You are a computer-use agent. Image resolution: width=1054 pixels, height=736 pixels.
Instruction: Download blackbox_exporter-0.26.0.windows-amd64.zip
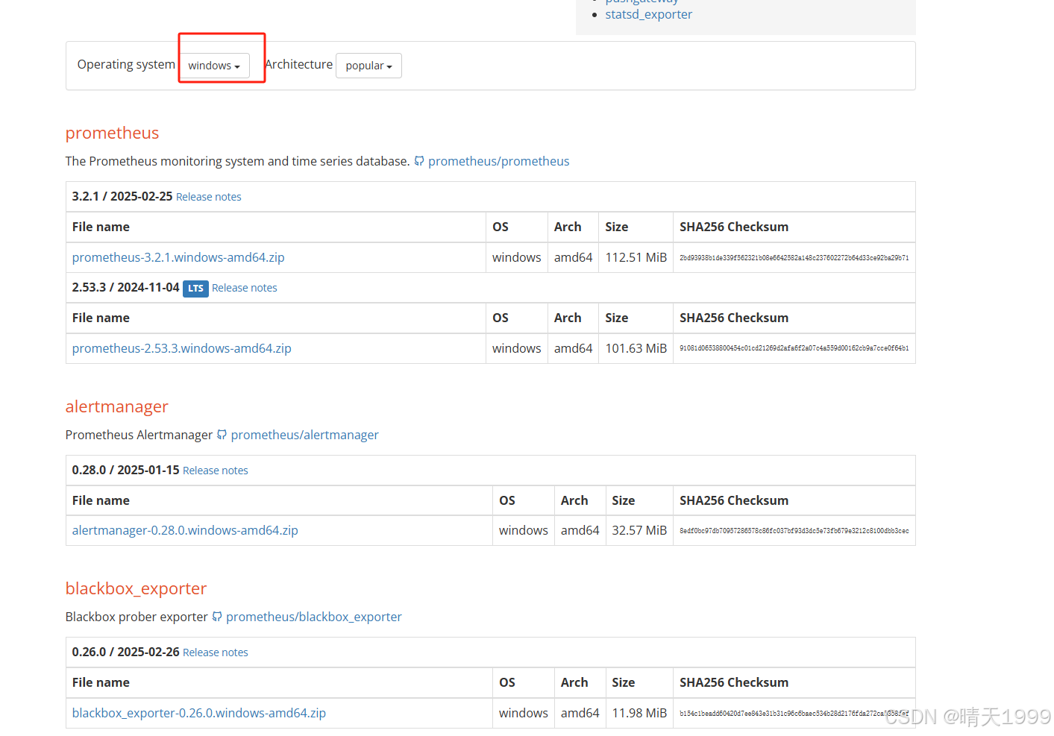tap(198, 713)
